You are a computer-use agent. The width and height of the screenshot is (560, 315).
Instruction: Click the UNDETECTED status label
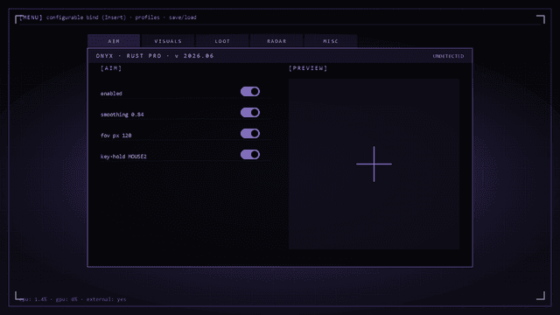coord(448,56)
